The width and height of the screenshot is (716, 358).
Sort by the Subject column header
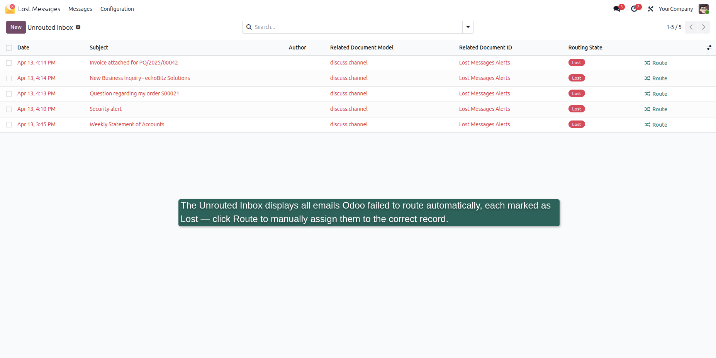pyautogui.click(x=99, y=48)
